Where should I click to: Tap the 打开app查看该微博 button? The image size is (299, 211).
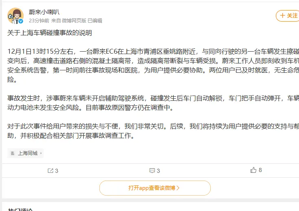[x=155, y=188]
